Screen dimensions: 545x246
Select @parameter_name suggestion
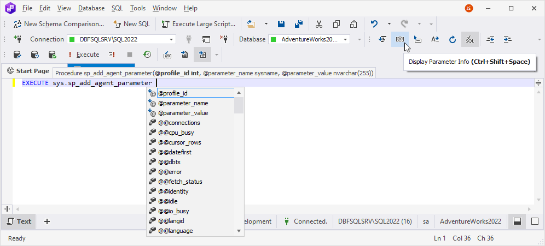(x=190, y=103)
